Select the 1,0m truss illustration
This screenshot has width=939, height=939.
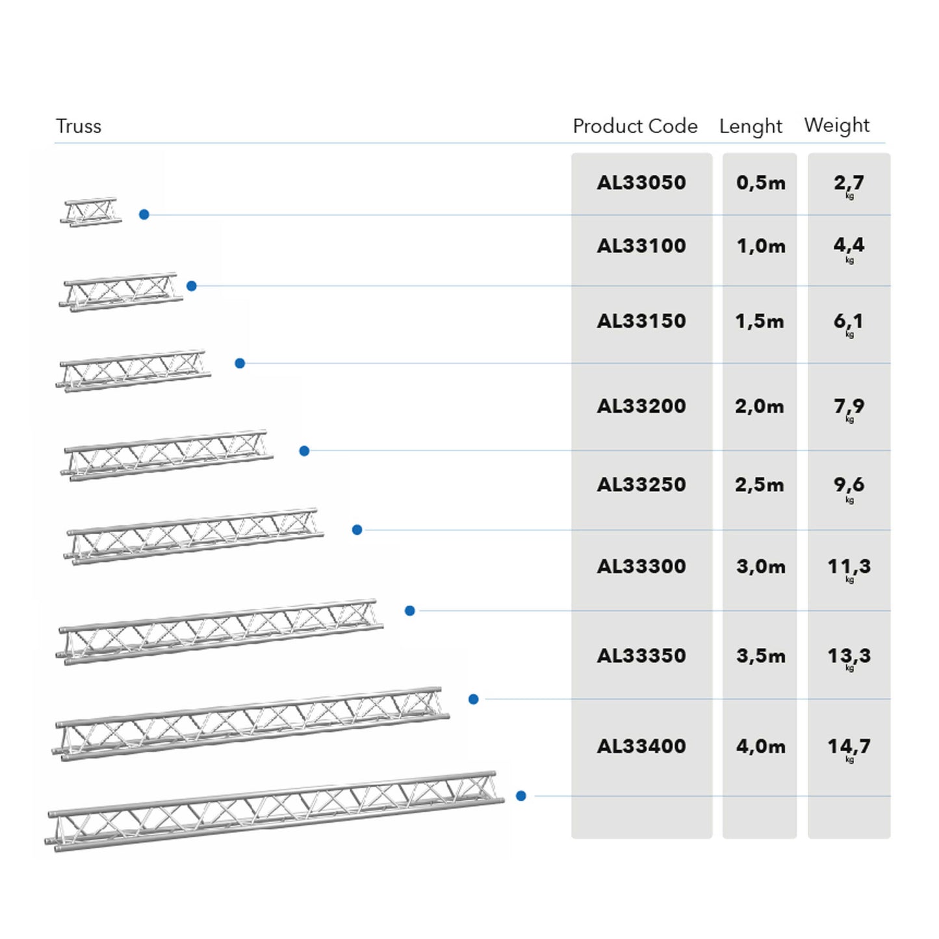pos(121,292)
